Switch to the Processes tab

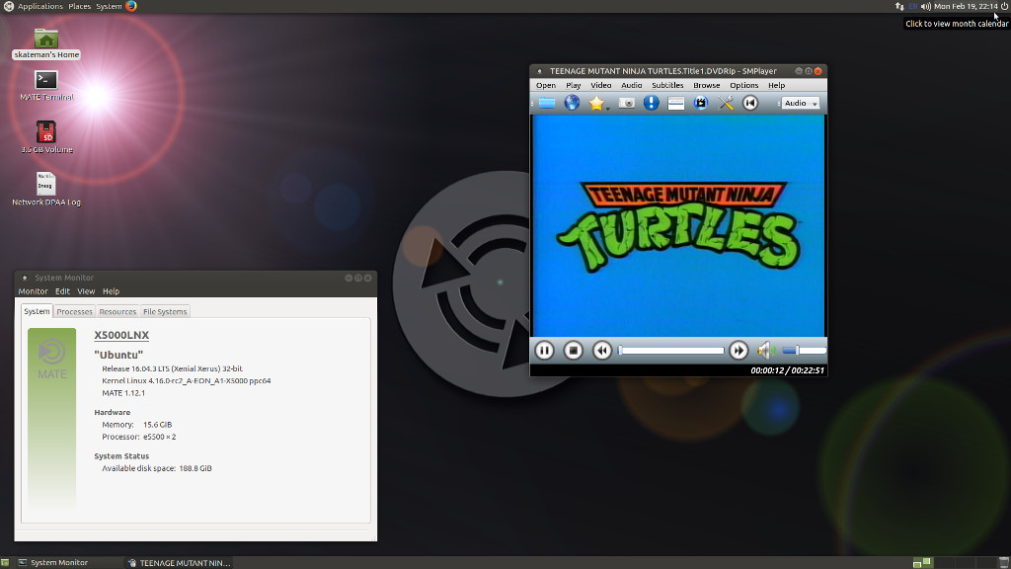click(74, 311)
